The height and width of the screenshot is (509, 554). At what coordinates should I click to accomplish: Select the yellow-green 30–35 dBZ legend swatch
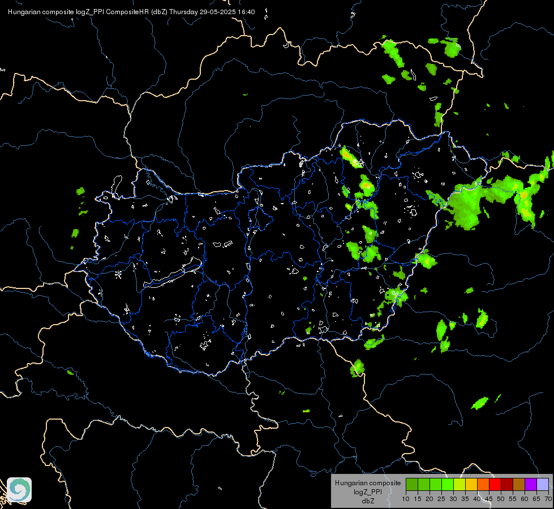pos(459,484)
